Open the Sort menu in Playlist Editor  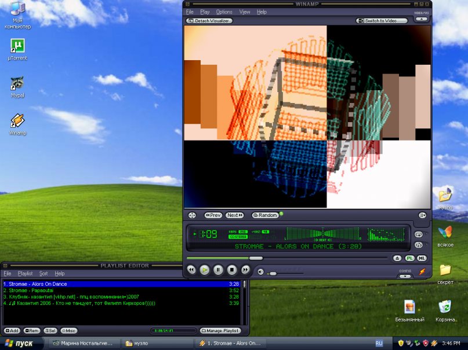pyautogui.click(x=43, y=274)
